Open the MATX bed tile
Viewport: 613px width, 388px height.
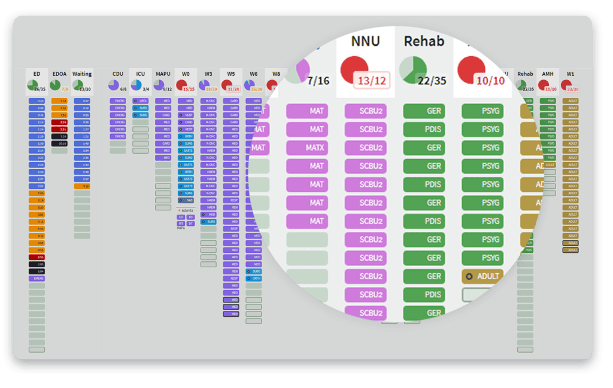[x=307, y=148]
